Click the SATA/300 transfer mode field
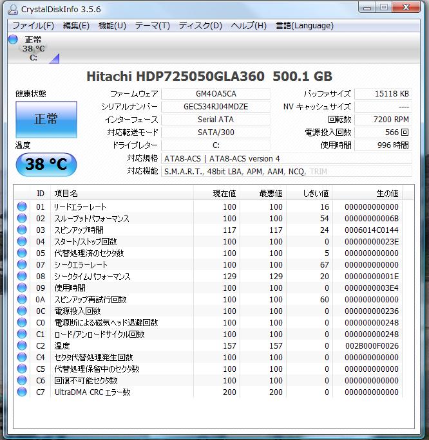429x440 pixels. (216, 133)
